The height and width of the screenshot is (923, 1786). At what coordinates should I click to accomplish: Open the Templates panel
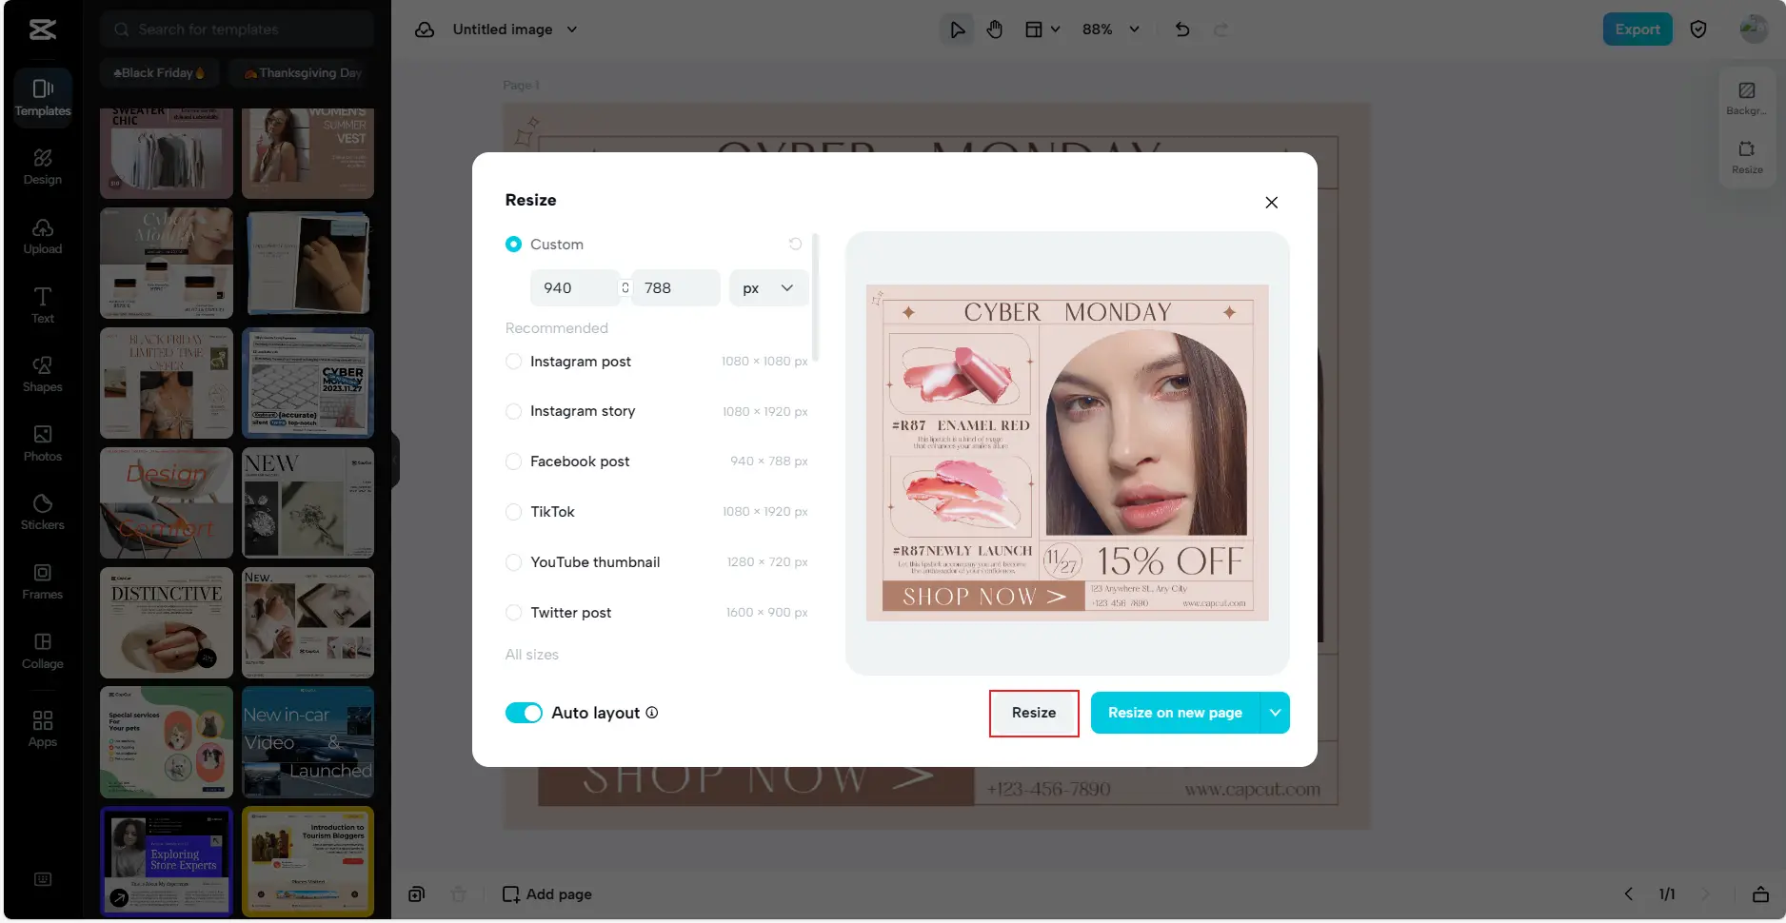(x=42, y=96)
